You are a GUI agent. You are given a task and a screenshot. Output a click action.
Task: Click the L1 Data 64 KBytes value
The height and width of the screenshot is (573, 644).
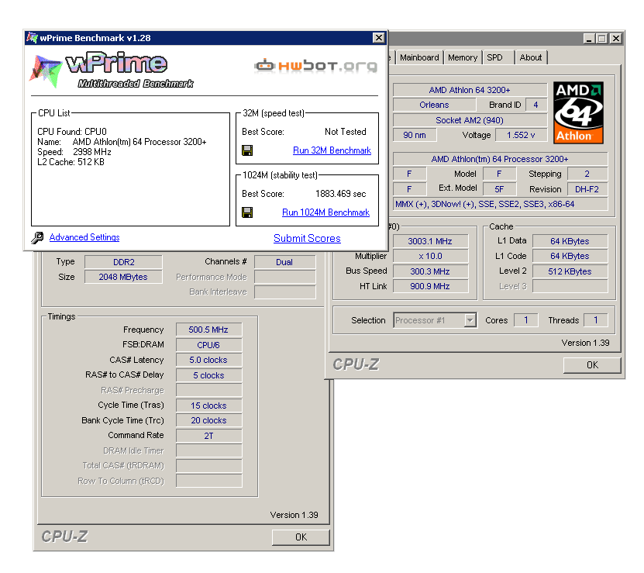(570, 241)
